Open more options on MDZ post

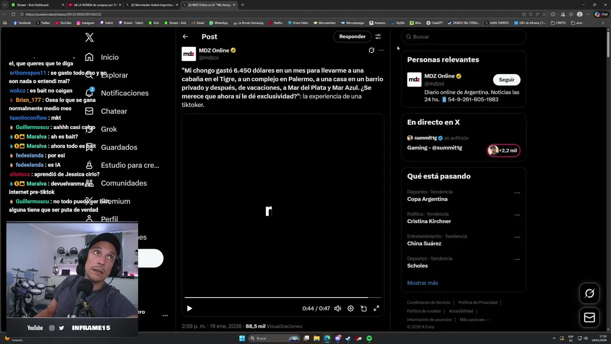click(x=381, y=50)
